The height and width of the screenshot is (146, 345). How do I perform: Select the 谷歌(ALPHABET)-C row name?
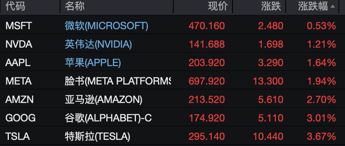(x=108, y=118)
